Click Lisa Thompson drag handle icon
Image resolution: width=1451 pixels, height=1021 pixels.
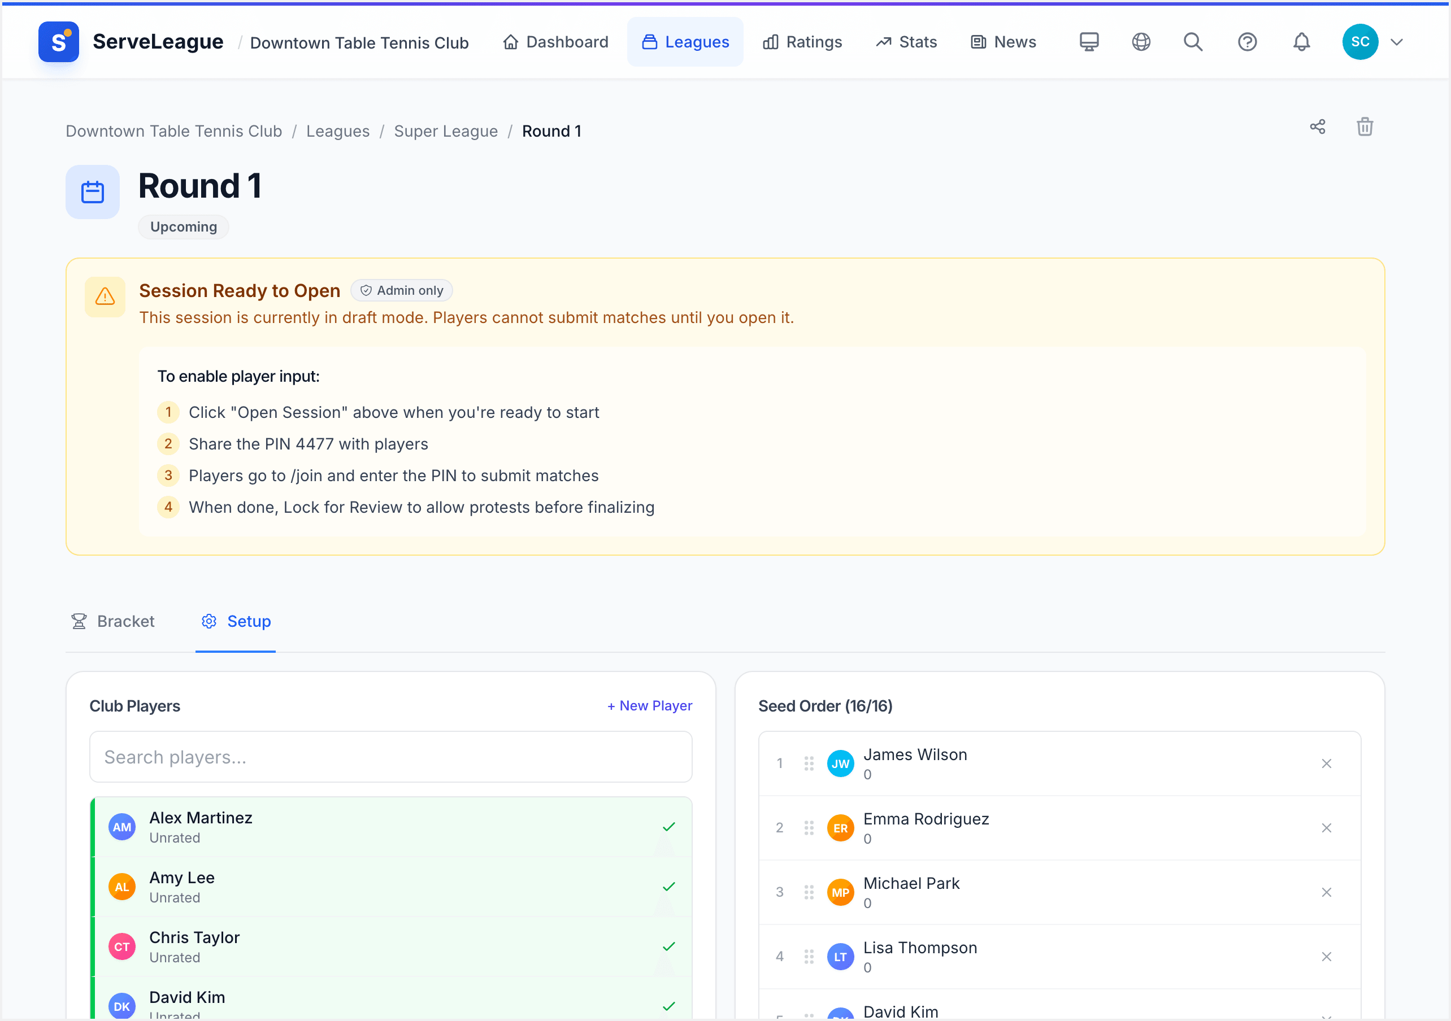coord(809,957)
